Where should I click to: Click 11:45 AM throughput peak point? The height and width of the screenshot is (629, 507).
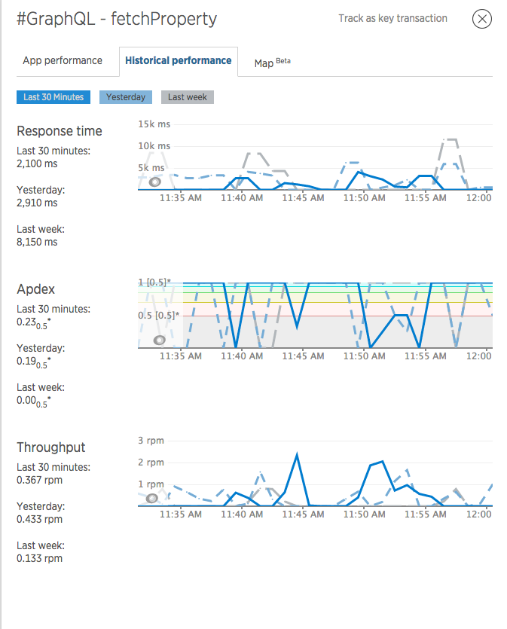(297, 455)
